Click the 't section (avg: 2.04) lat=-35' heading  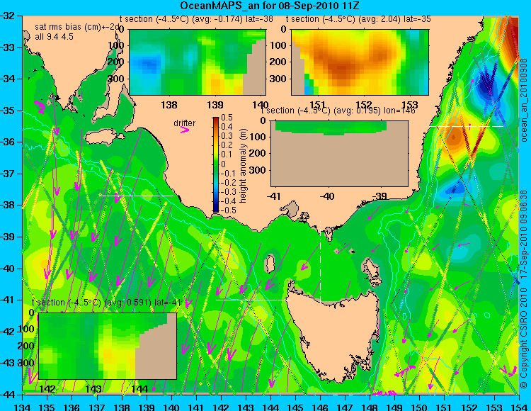coord(358,19)
